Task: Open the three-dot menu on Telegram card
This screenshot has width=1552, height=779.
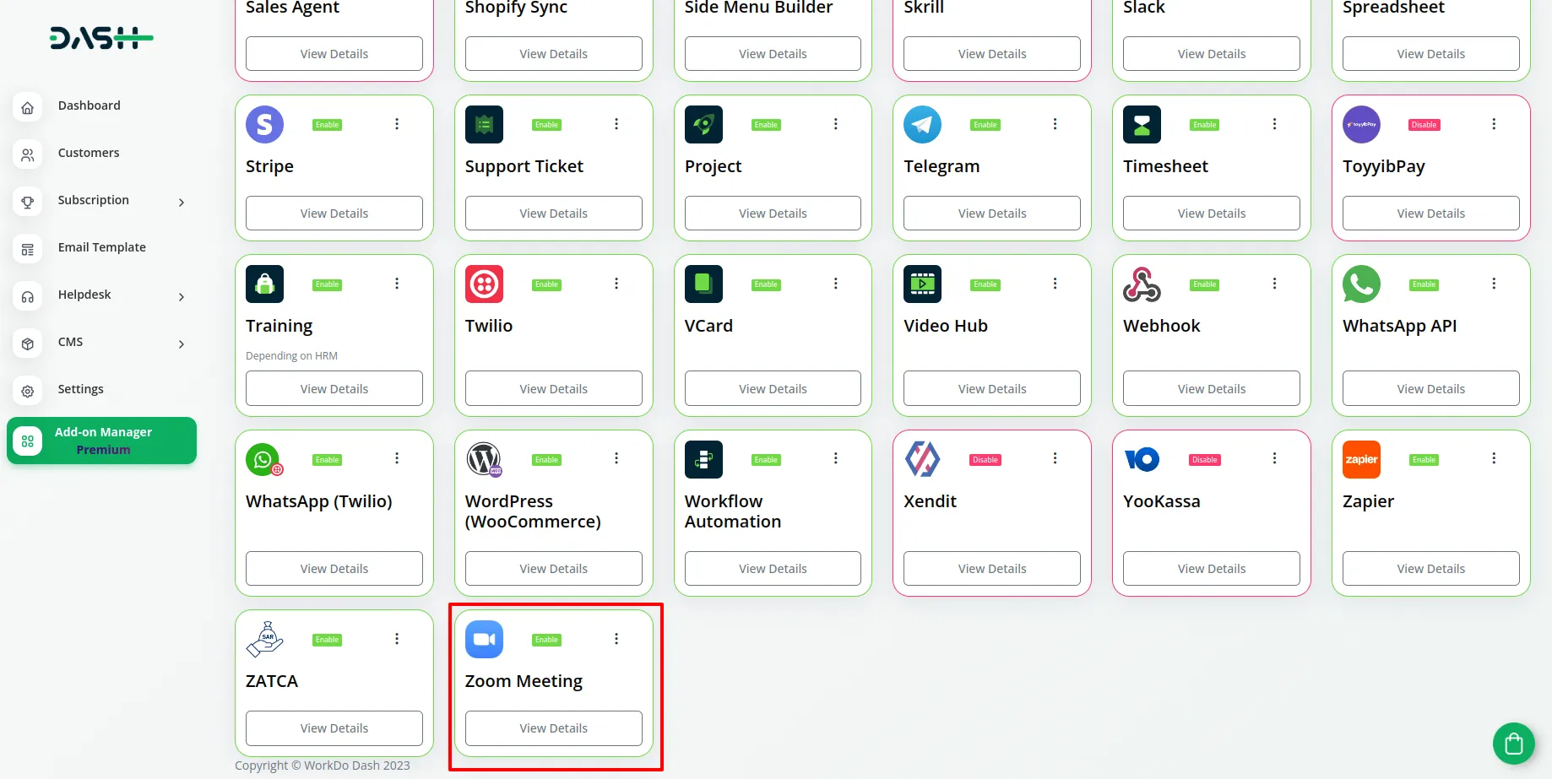Action: [x=1055, y=124]
